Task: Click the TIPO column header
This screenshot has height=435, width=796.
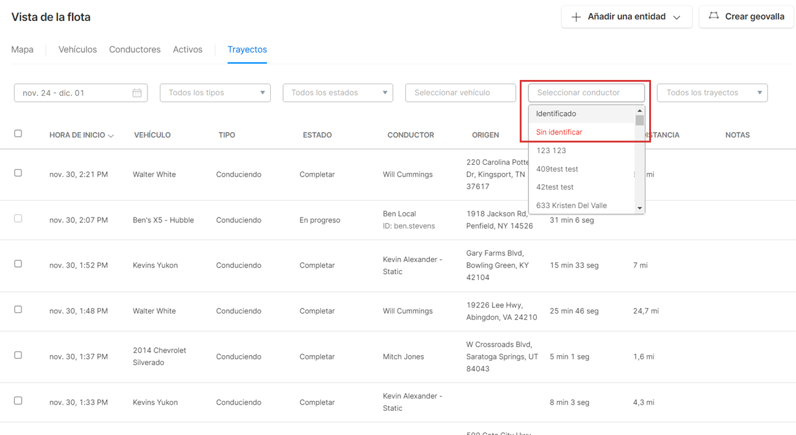Action: point(227,135)
